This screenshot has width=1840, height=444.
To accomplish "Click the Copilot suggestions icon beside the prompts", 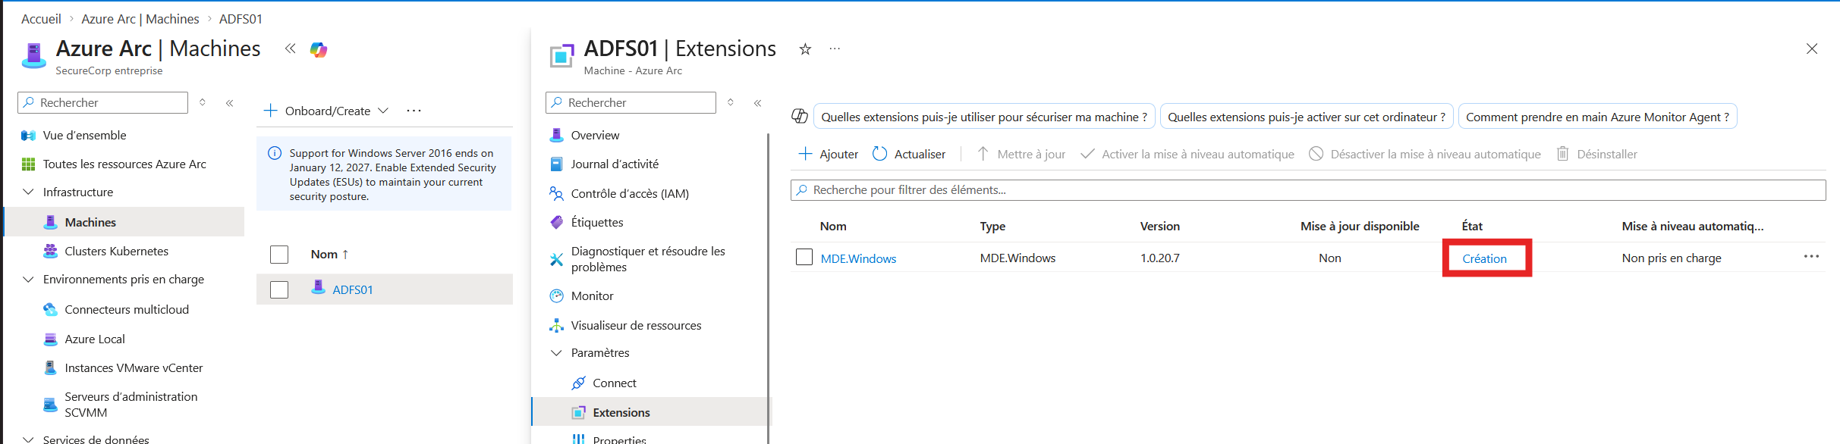I will click(x=800, y=116).
